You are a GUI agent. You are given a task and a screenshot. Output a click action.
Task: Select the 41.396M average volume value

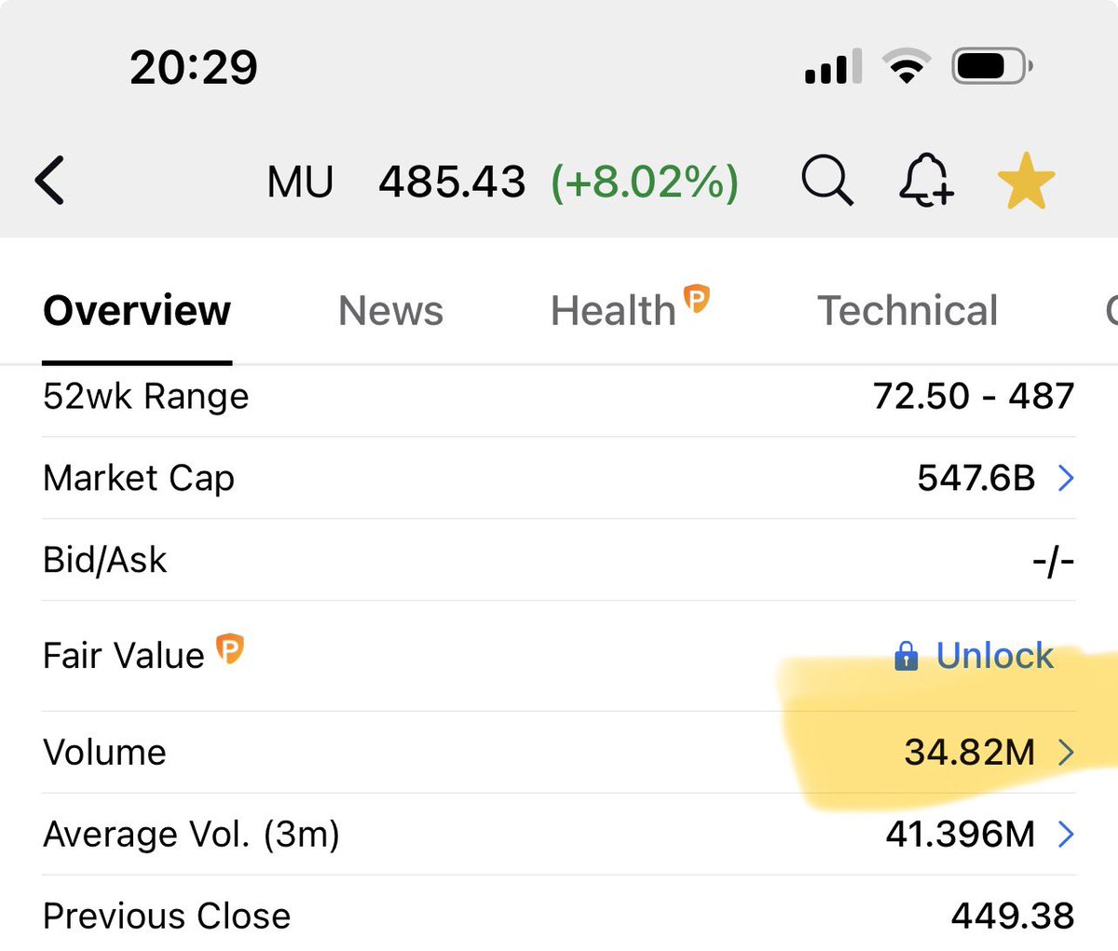coord(961,834)
